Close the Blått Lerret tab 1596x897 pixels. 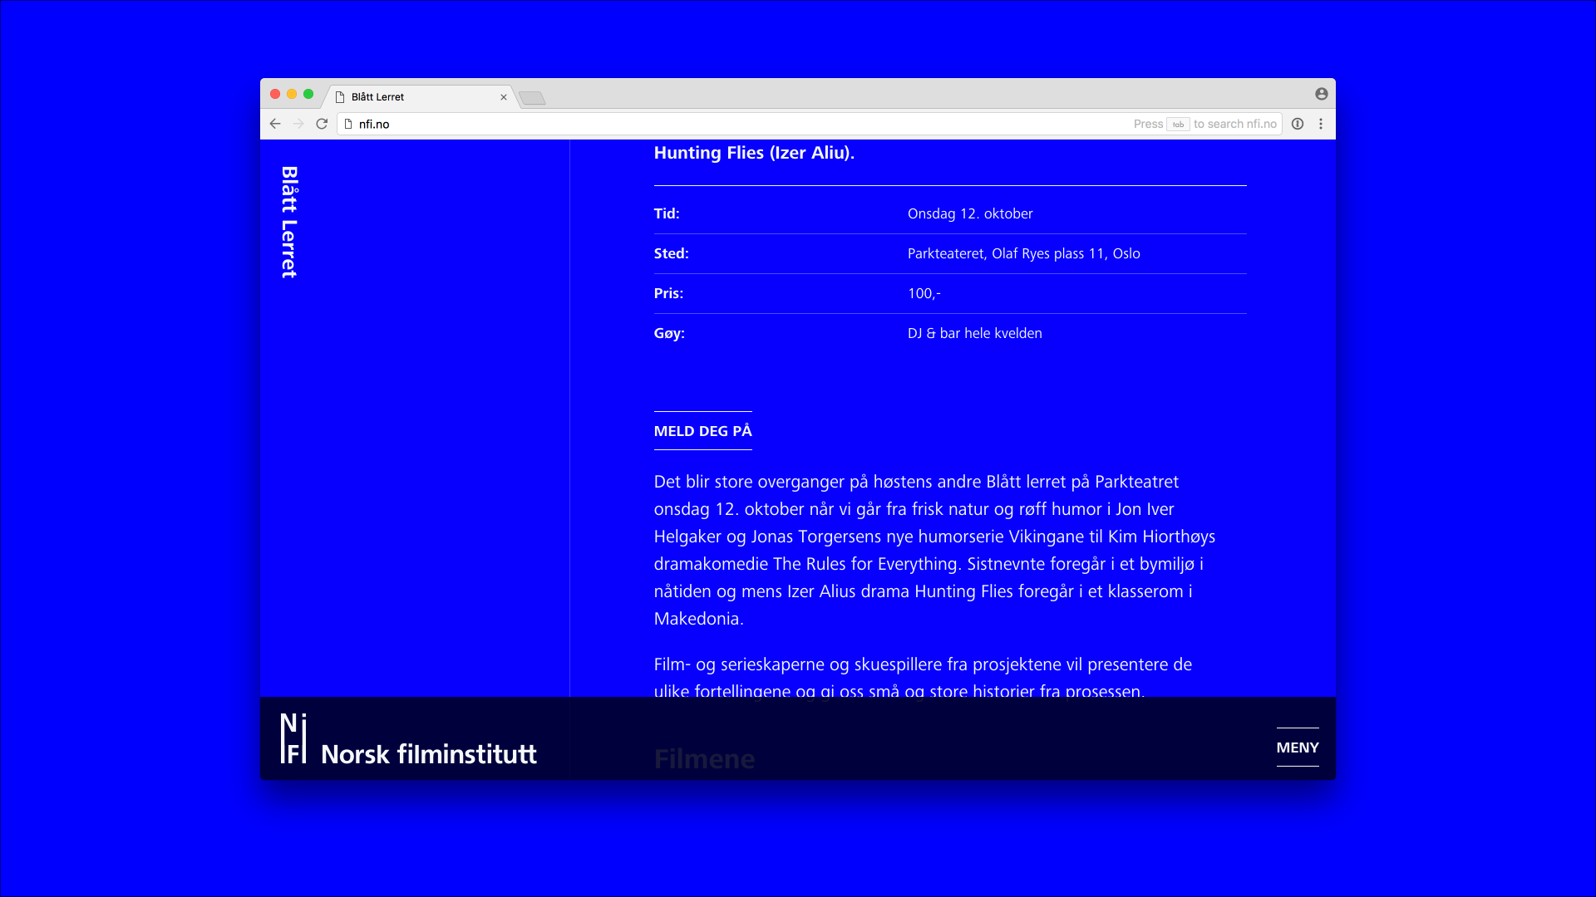504,97
